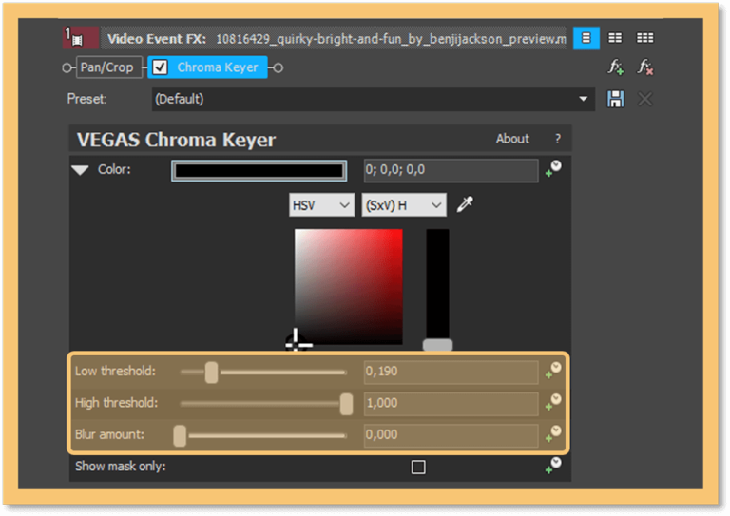Remove selected plug-in with fx delete icon
This screenshot has width=730, height=516.
click(x=645, y=67)
